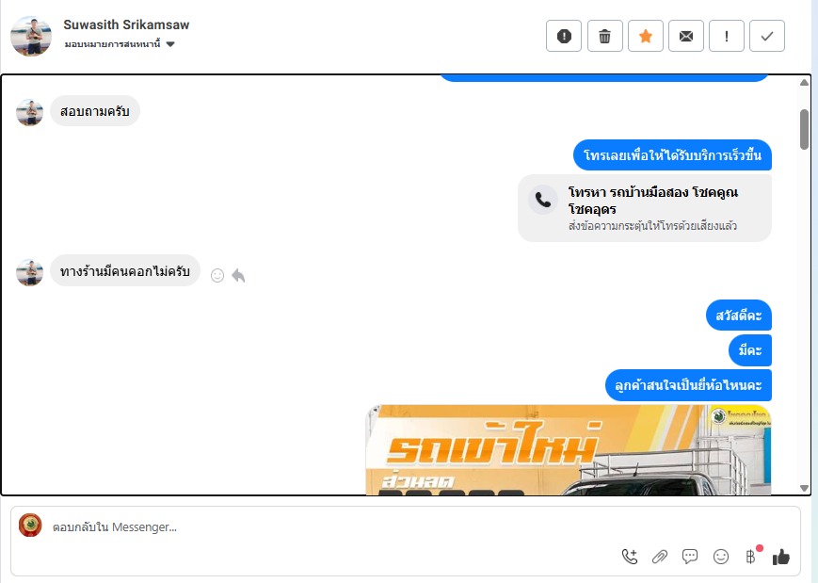Click the phone call card โทรหา รถบ้านมือสอง
This screenshot has height=583, width=818.
[644, 208]
